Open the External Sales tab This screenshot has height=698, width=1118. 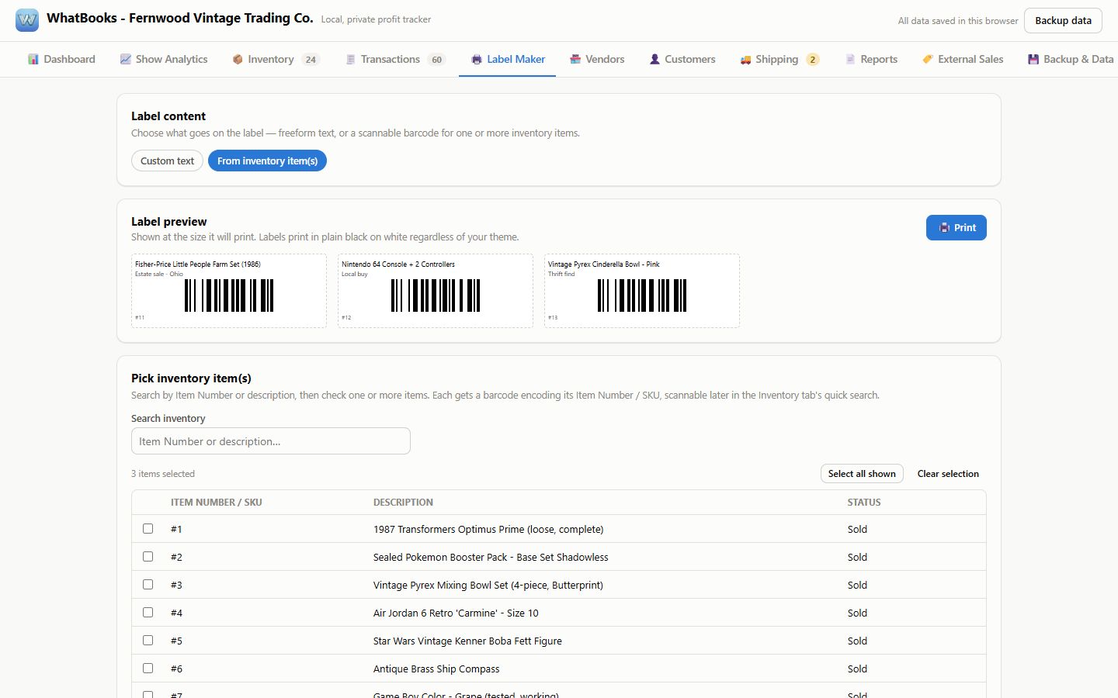pyautogui.click(x=963, y=59)
